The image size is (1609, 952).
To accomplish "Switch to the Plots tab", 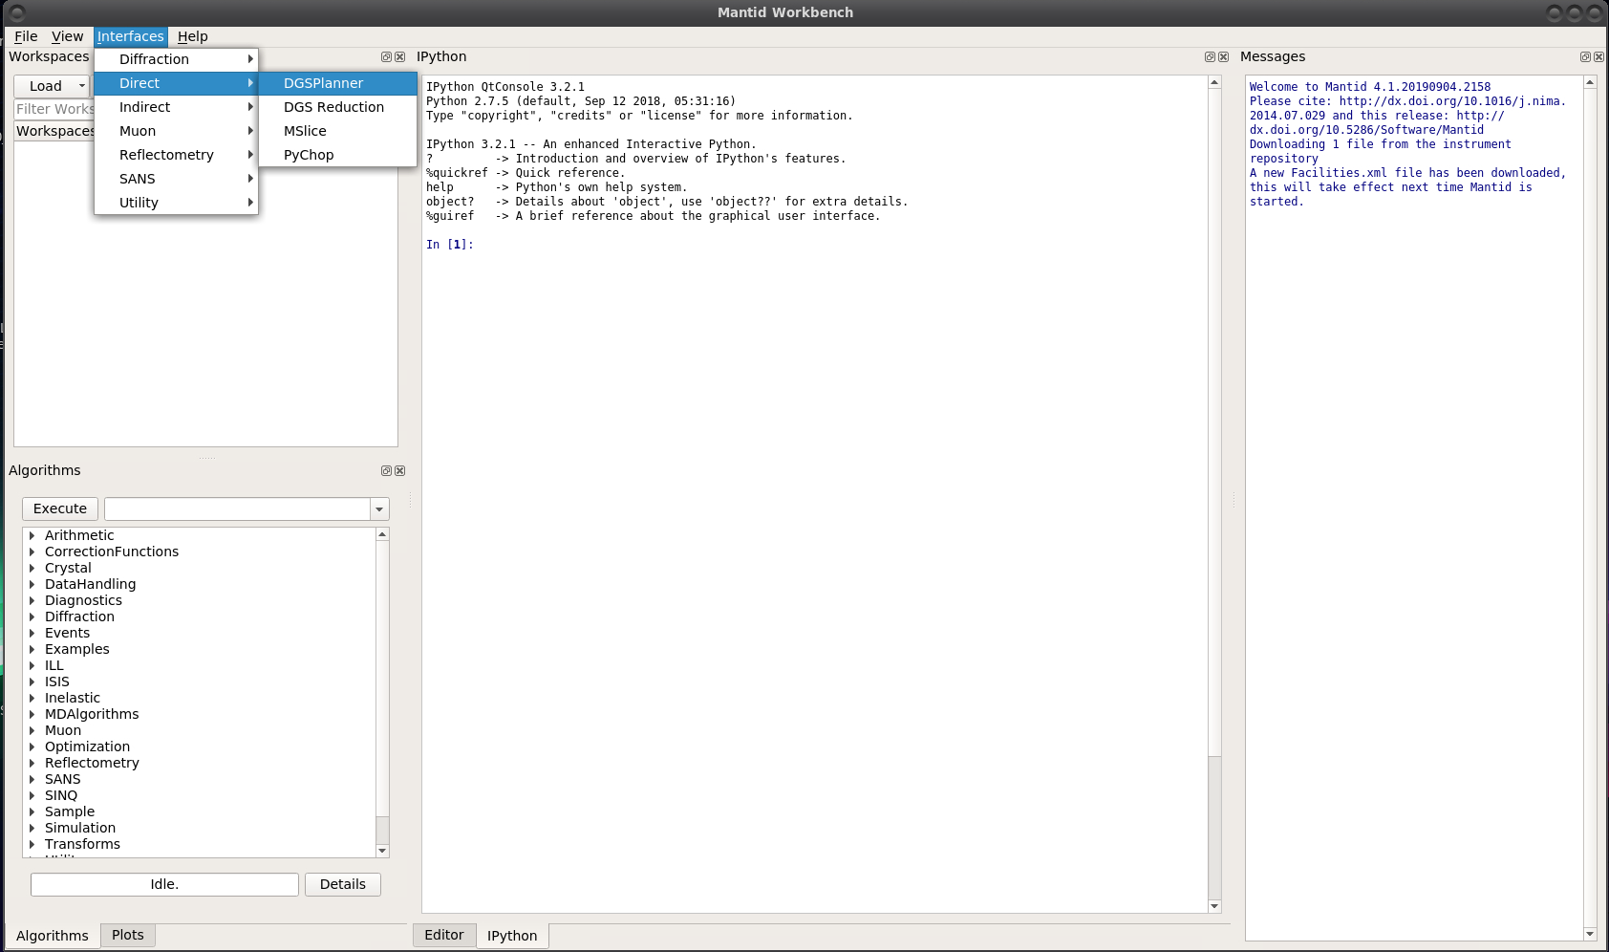I will tap(127, 935).
